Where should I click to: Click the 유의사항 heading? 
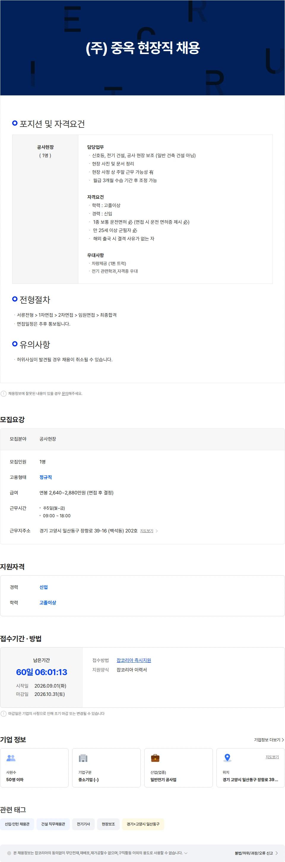[35, 344]
